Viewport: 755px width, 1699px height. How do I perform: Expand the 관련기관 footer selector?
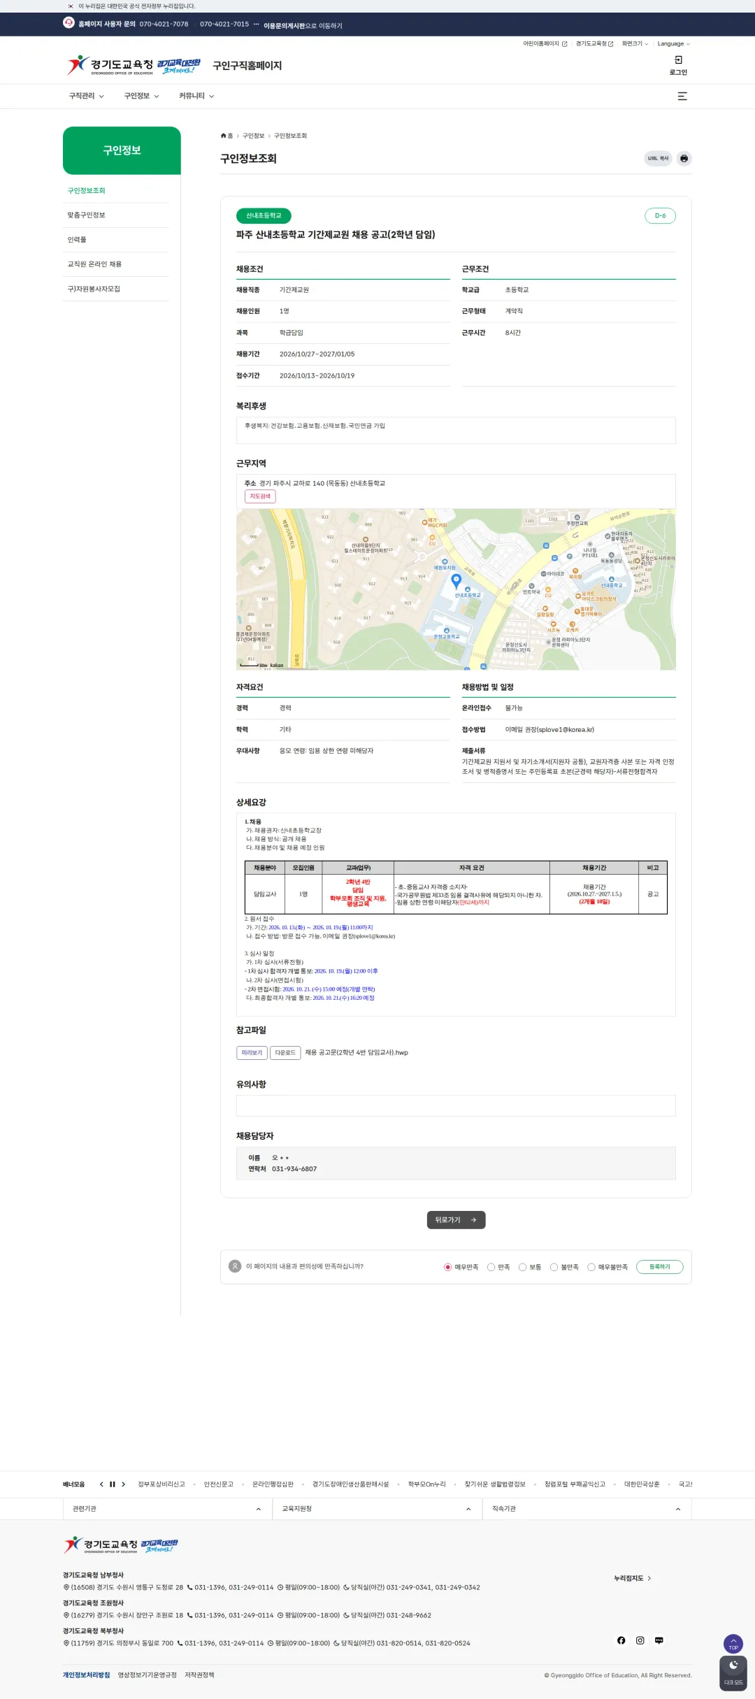pos(168,1509)
